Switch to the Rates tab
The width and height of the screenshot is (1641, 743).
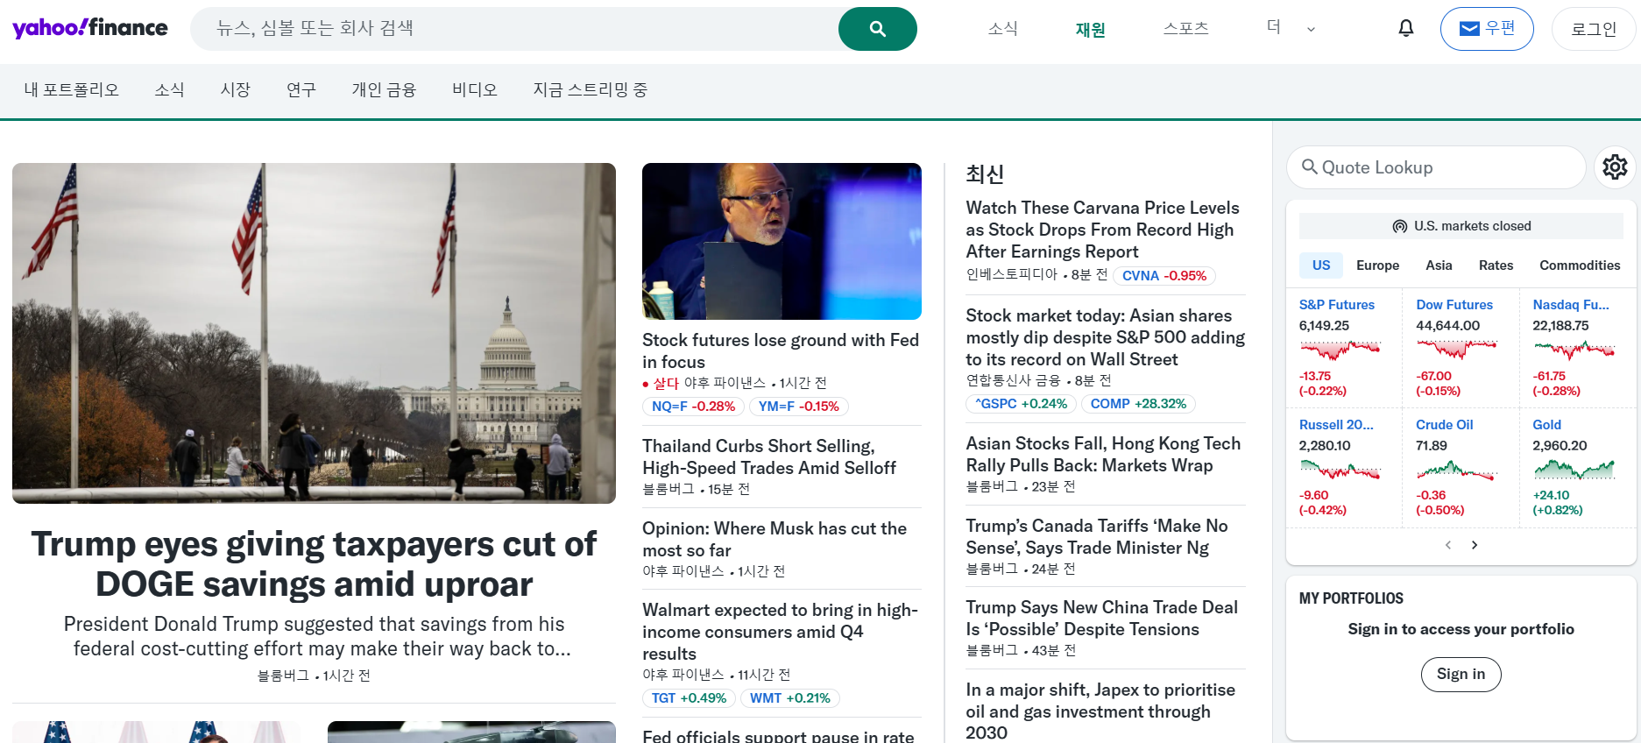tap(1496, 265)
